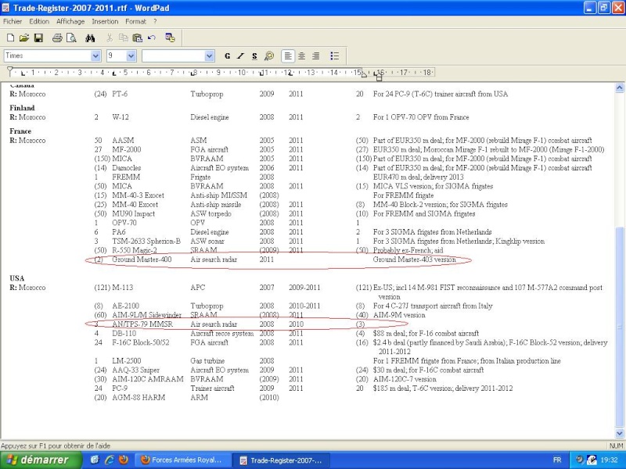The width and height of the screenshot is (626, 469).
Task: Click the "AIM-120C AMRAAM" entry
Action: 148,379
